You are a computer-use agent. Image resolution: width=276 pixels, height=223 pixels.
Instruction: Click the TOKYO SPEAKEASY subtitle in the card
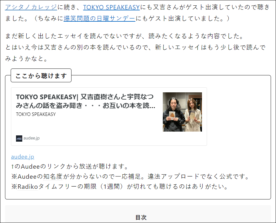(36, 114)
